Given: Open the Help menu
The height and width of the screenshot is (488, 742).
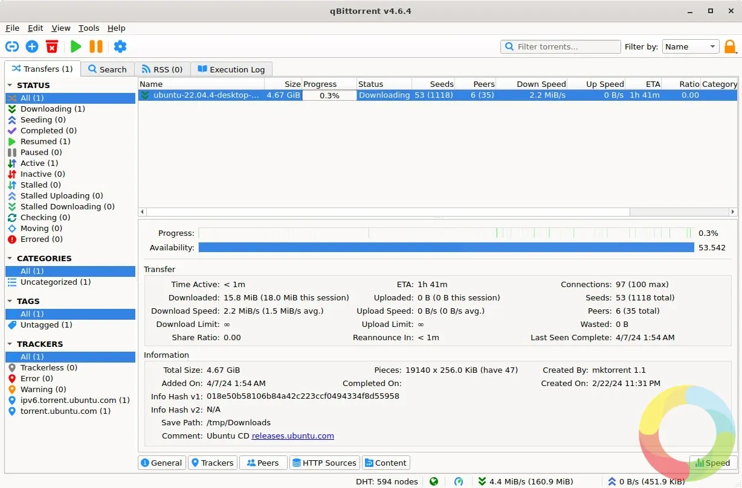Looking at the screenshot, I should pyautogui.click(x=117, y=28).
